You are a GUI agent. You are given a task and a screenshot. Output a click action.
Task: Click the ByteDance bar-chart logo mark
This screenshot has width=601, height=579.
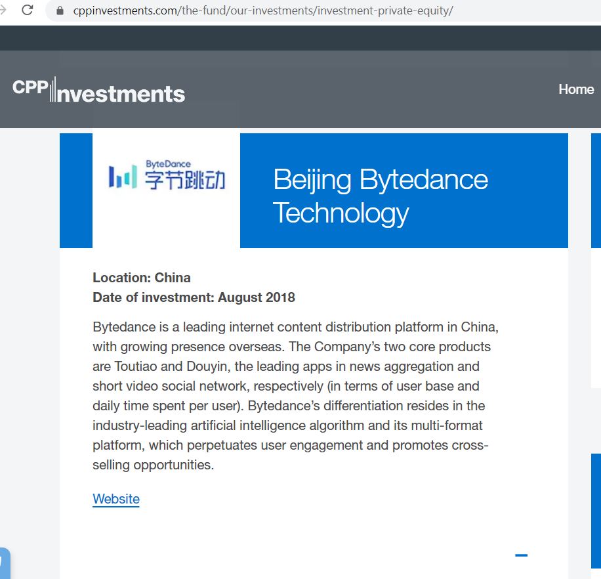(x=123, y=177)
